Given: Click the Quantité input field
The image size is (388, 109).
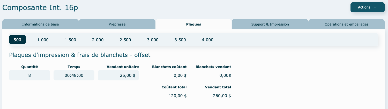Looking at the screenshot, I should click(x=29, y=76).
